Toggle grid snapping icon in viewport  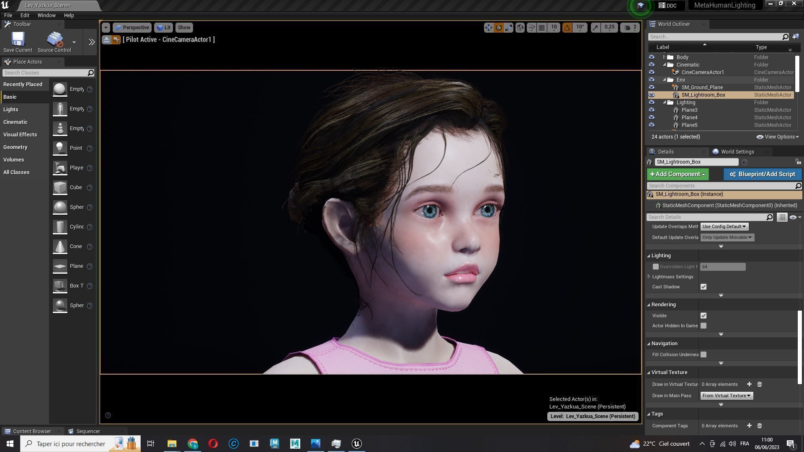coord(541,28)
